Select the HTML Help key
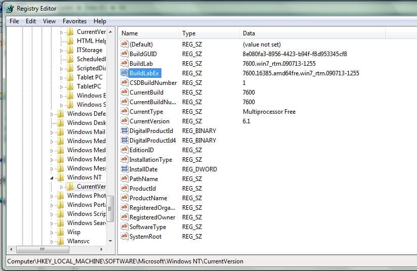417x271 pixels. pos(91,41)
